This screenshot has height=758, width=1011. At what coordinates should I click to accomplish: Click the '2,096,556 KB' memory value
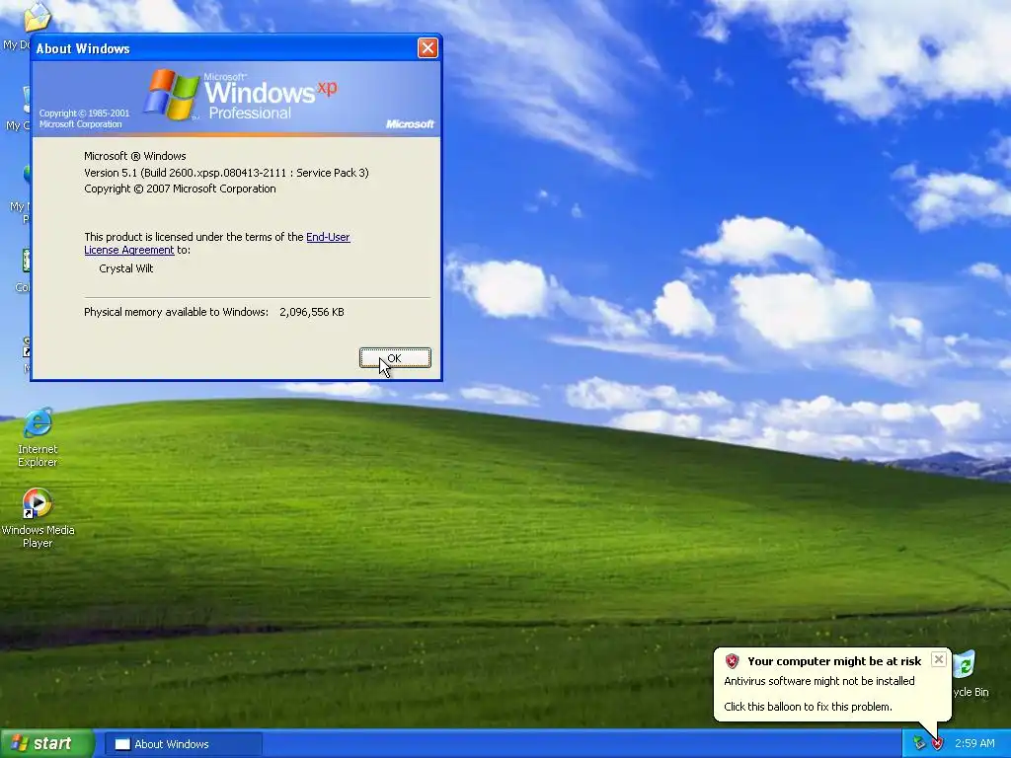pos(312,312)
